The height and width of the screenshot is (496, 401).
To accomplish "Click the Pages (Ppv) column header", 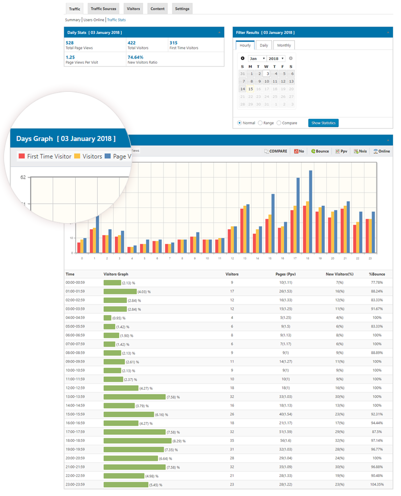I will [286, 274].
